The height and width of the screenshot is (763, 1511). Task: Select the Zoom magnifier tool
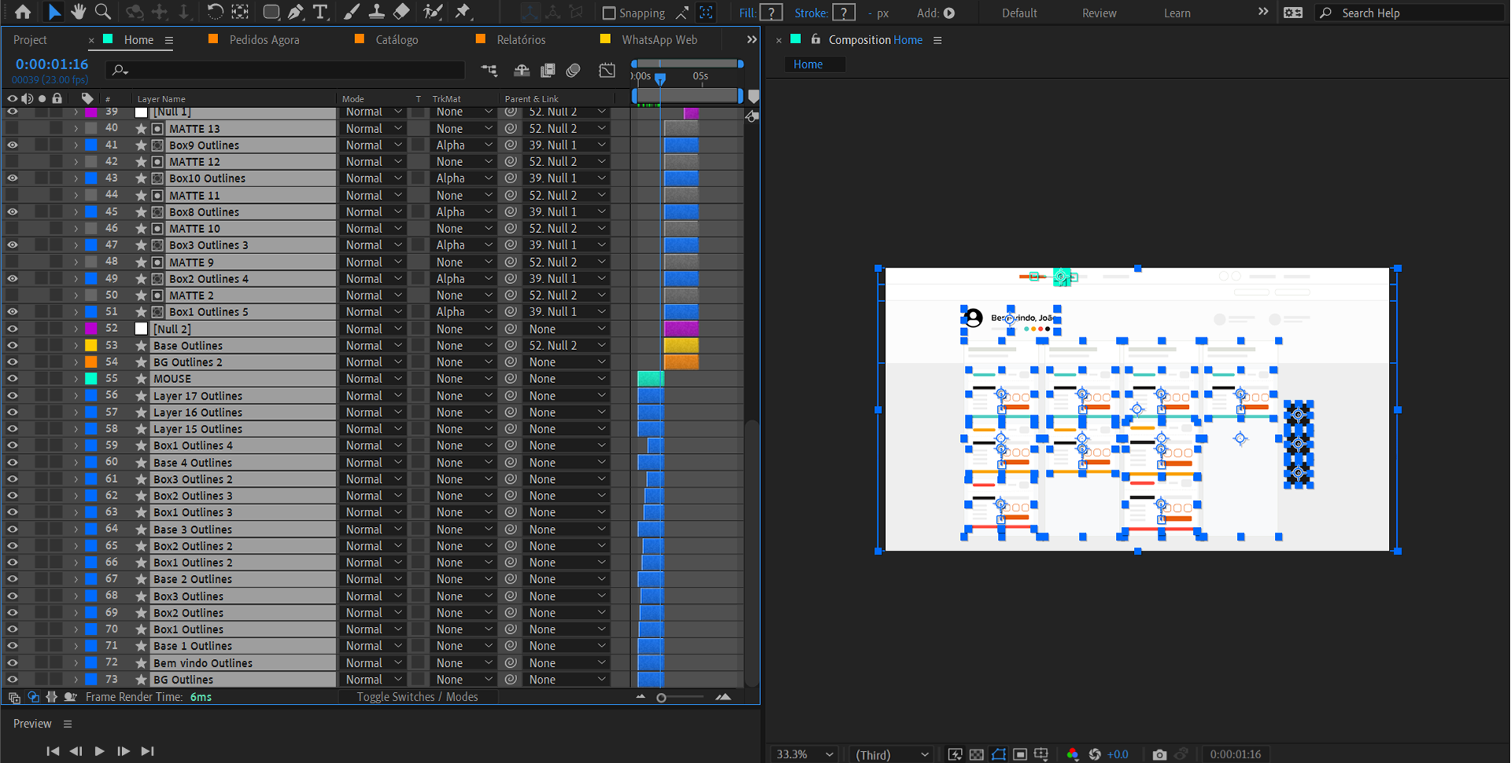click(x=102, y=12)
